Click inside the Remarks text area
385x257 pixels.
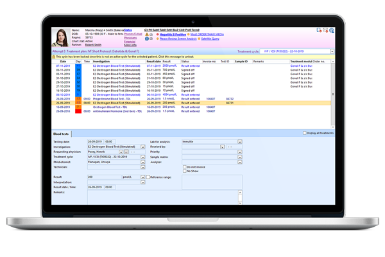[x=162, y=197]
